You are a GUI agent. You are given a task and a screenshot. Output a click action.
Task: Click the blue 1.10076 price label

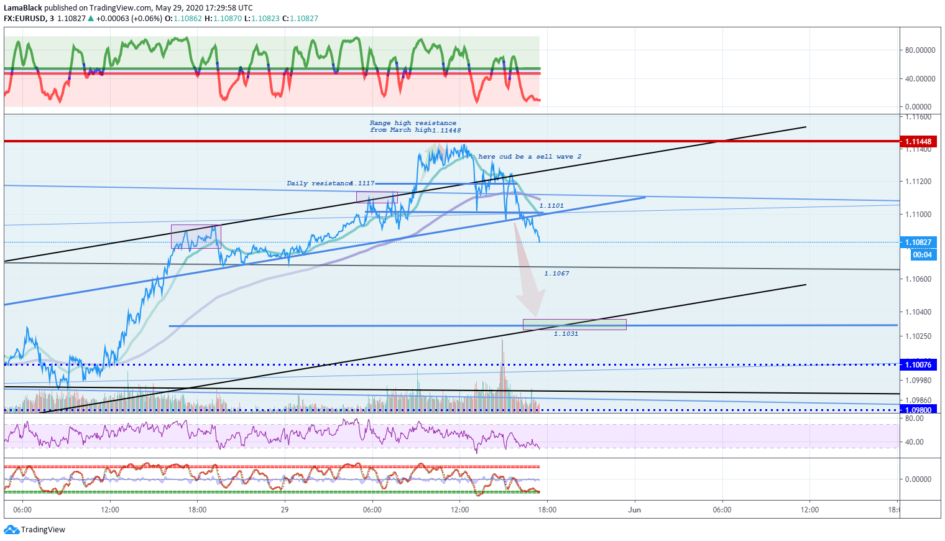(918, 365)
